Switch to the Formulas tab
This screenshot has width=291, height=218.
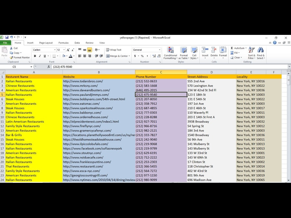pyautogui.click(x=63, y=43)
